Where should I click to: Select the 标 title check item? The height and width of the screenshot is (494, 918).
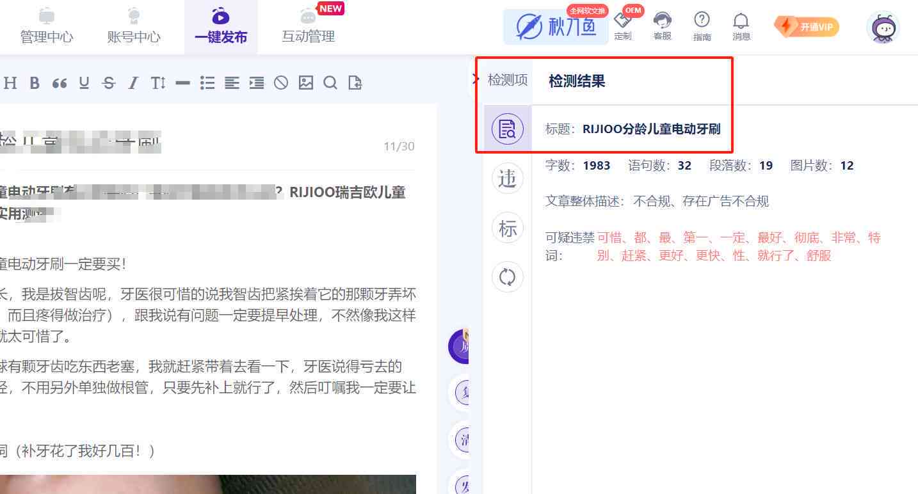tap(508, 228)
